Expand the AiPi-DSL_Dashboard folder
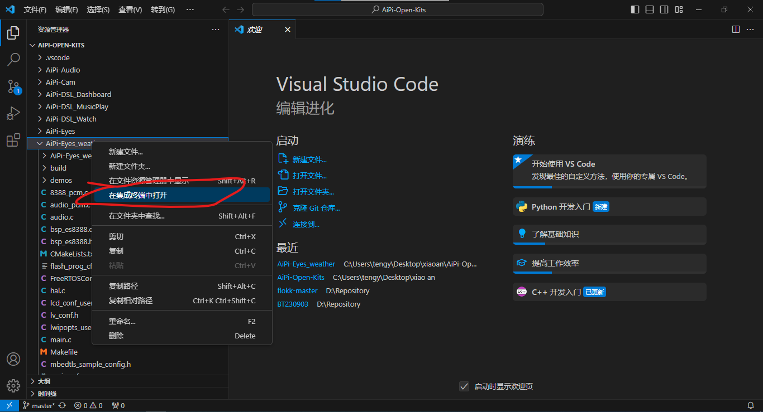 (127, 94)
